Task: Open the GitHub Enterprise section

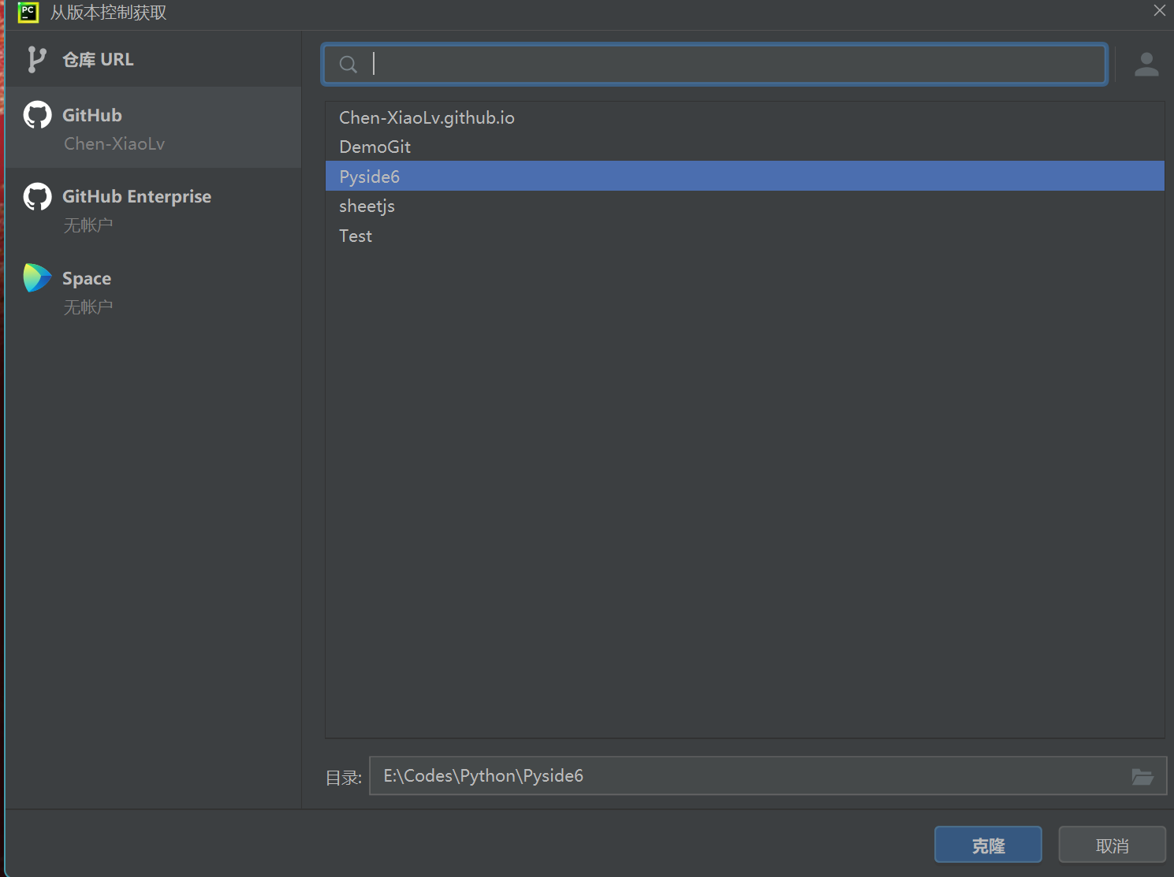Action: tap(154, 209)
